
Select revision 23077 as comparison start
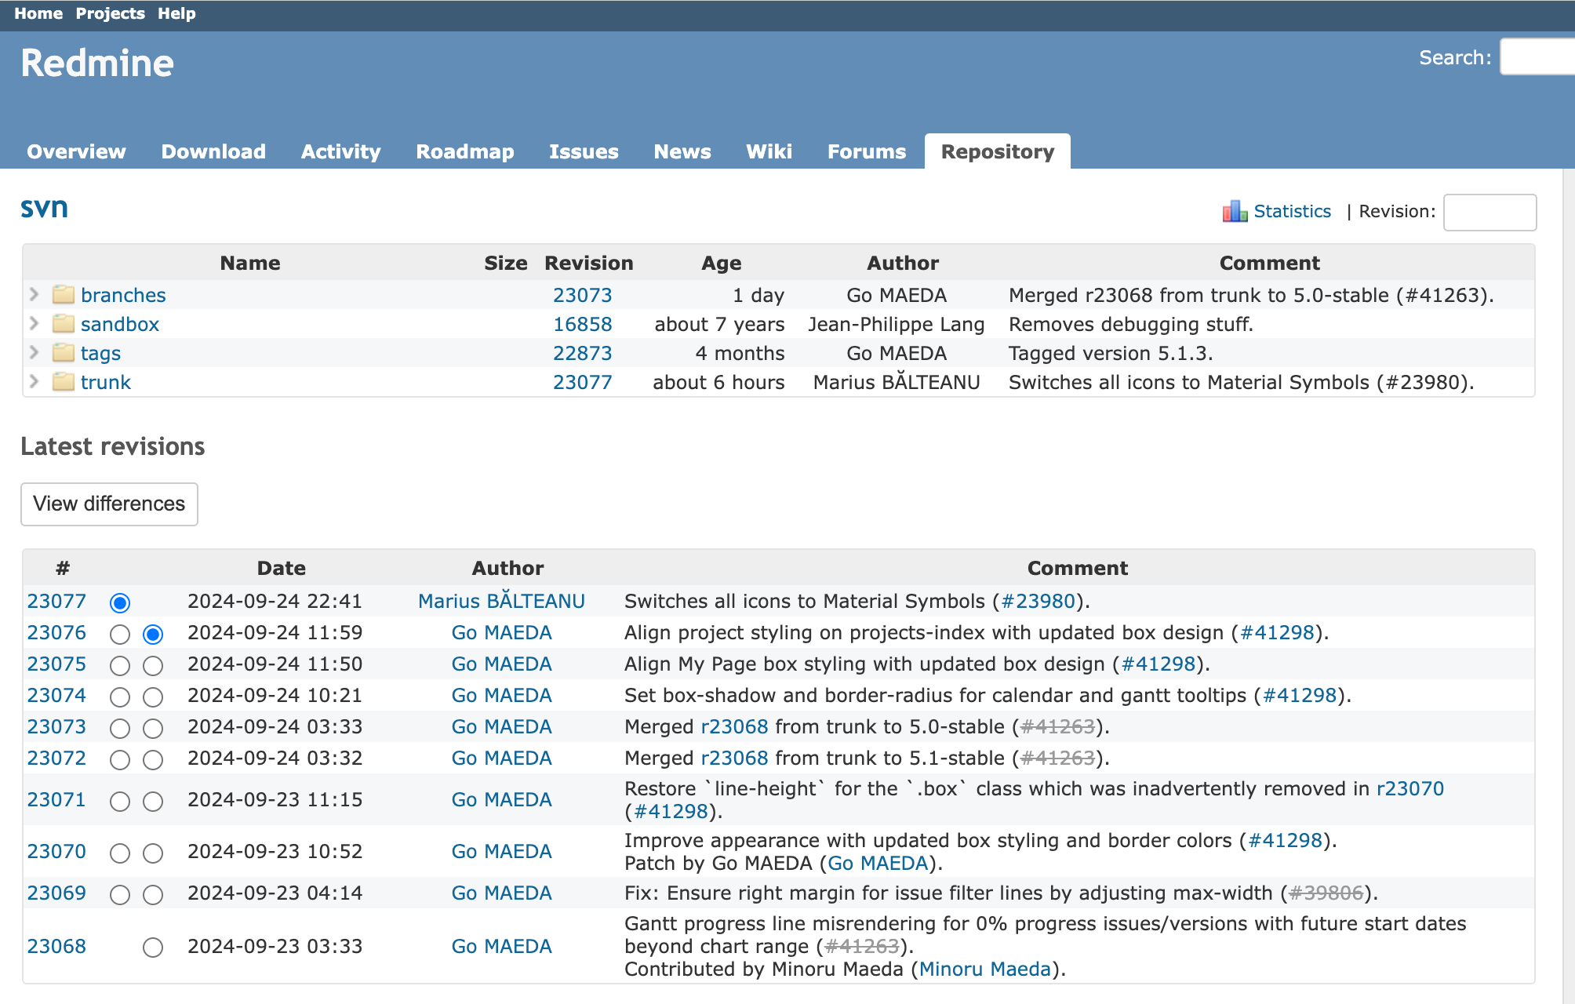(x=120, y=602)
